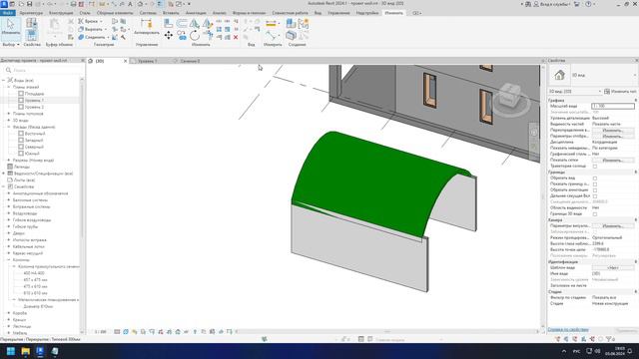Select the Modify (Изменить) arrow tool

[11, 27]
